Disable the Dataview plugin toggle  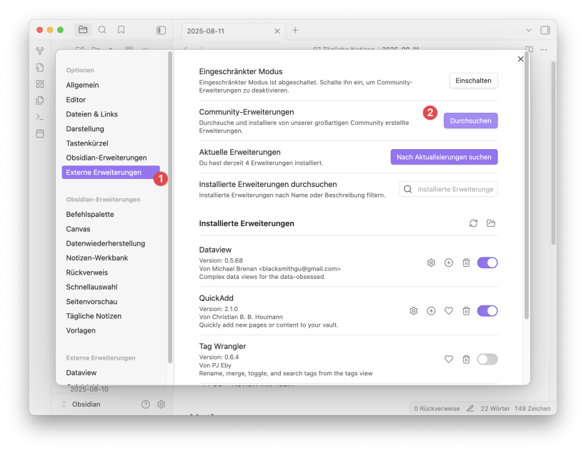[x=487, y=263]
